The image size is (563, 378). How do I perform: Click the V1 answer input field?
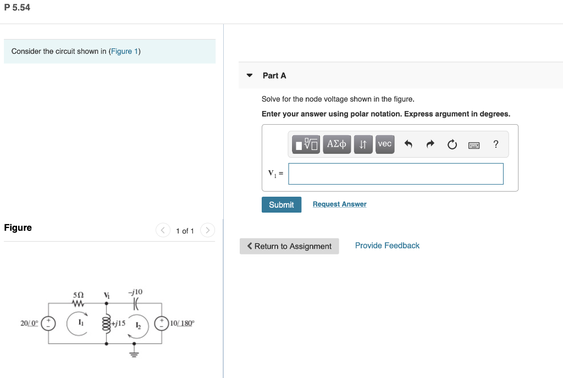396,174
